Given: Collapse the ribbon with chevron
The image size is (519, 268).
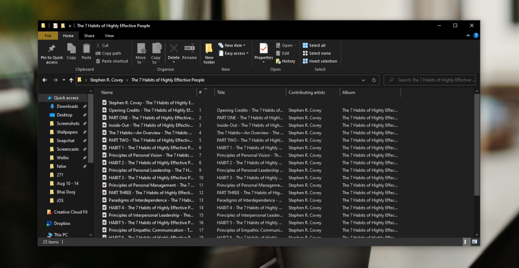Looking at the screenshot, I should [469, 35].
